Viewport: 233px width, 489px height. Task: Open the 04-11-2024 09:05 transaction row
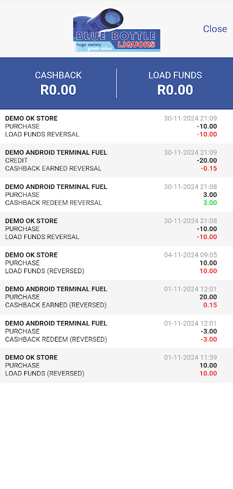pyautogui.click(x=116, y=263)
